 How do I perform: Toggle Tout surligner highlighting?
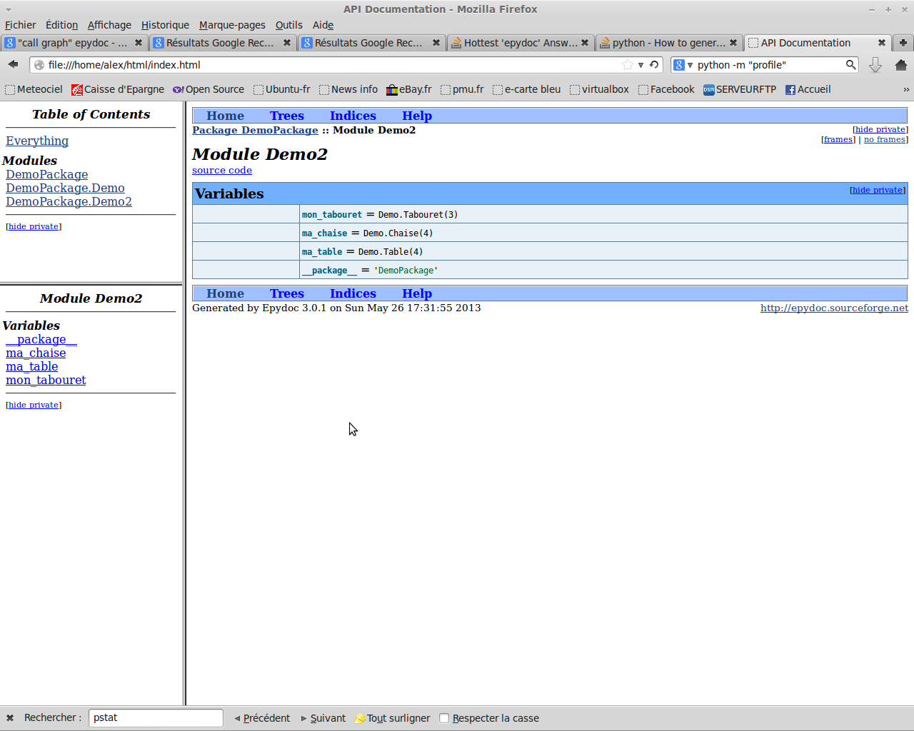pyautogui.click(x=392, y=718)
